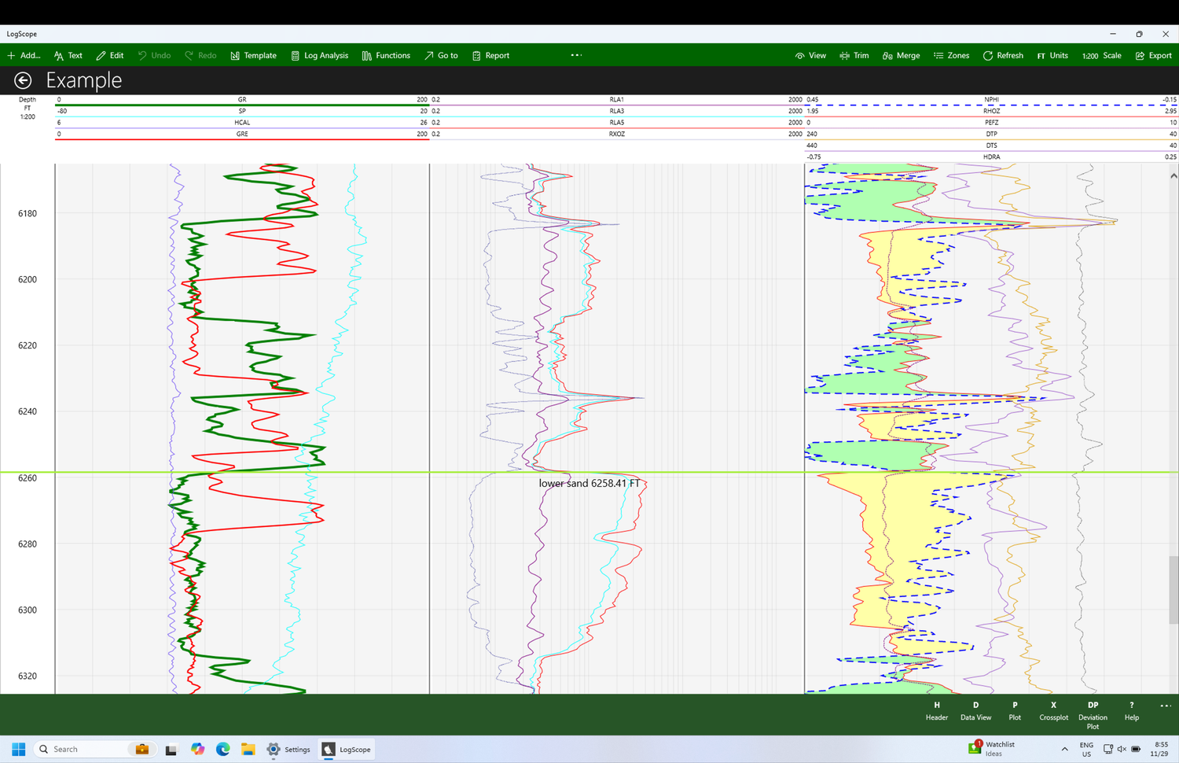
Task: Click the Undo button
Action: click(154, 56)
